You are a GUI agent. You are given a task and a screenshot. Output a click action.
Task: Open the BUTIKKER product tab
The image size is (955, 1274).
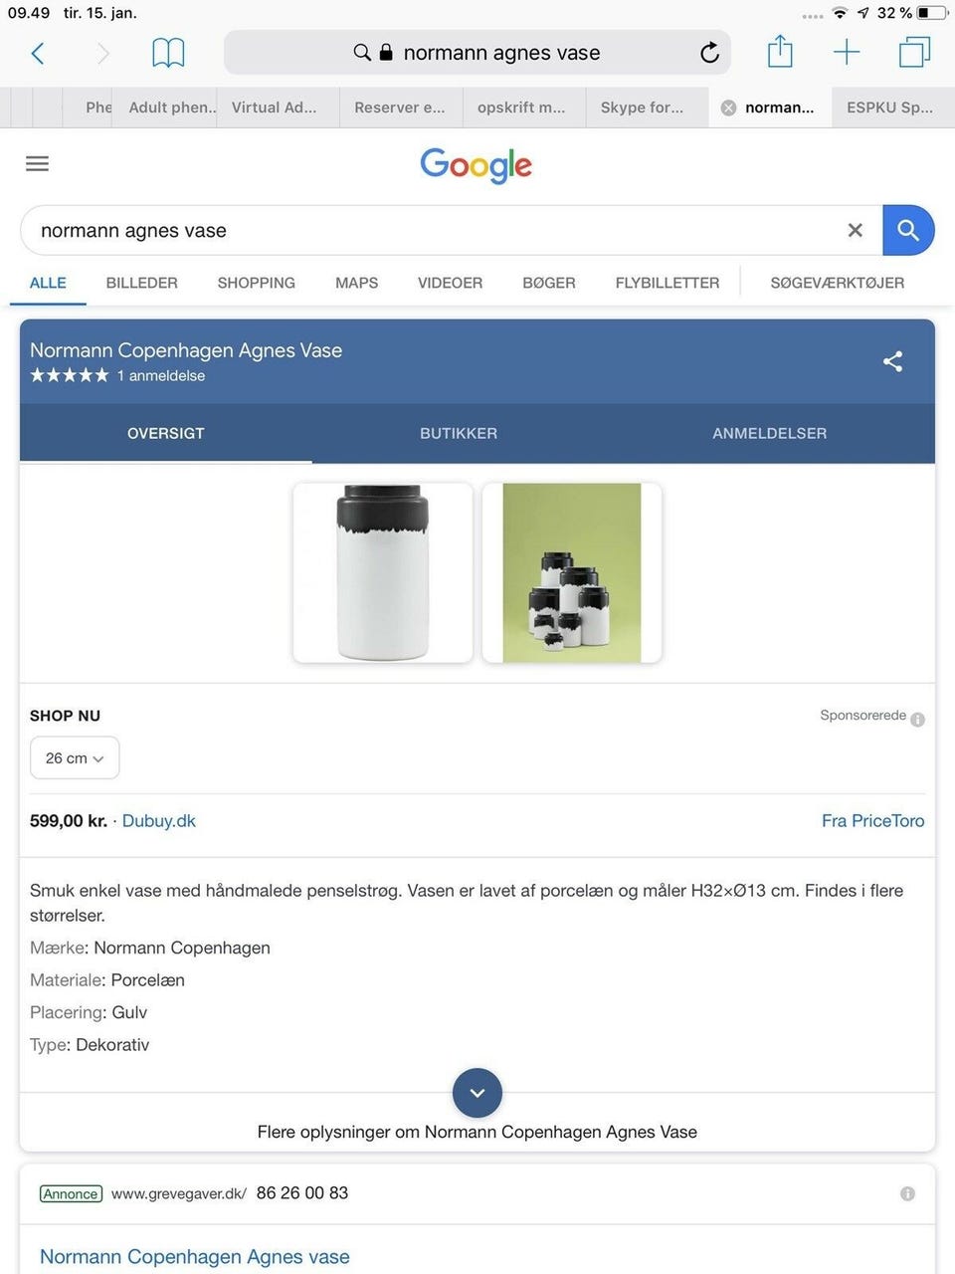[x=459, y=433]
